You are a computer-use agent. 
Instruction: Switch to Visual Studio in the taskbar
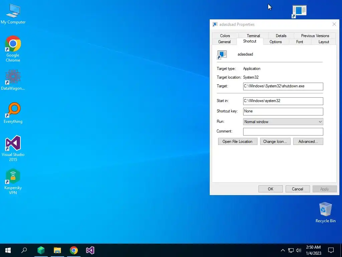click(90, 250)
